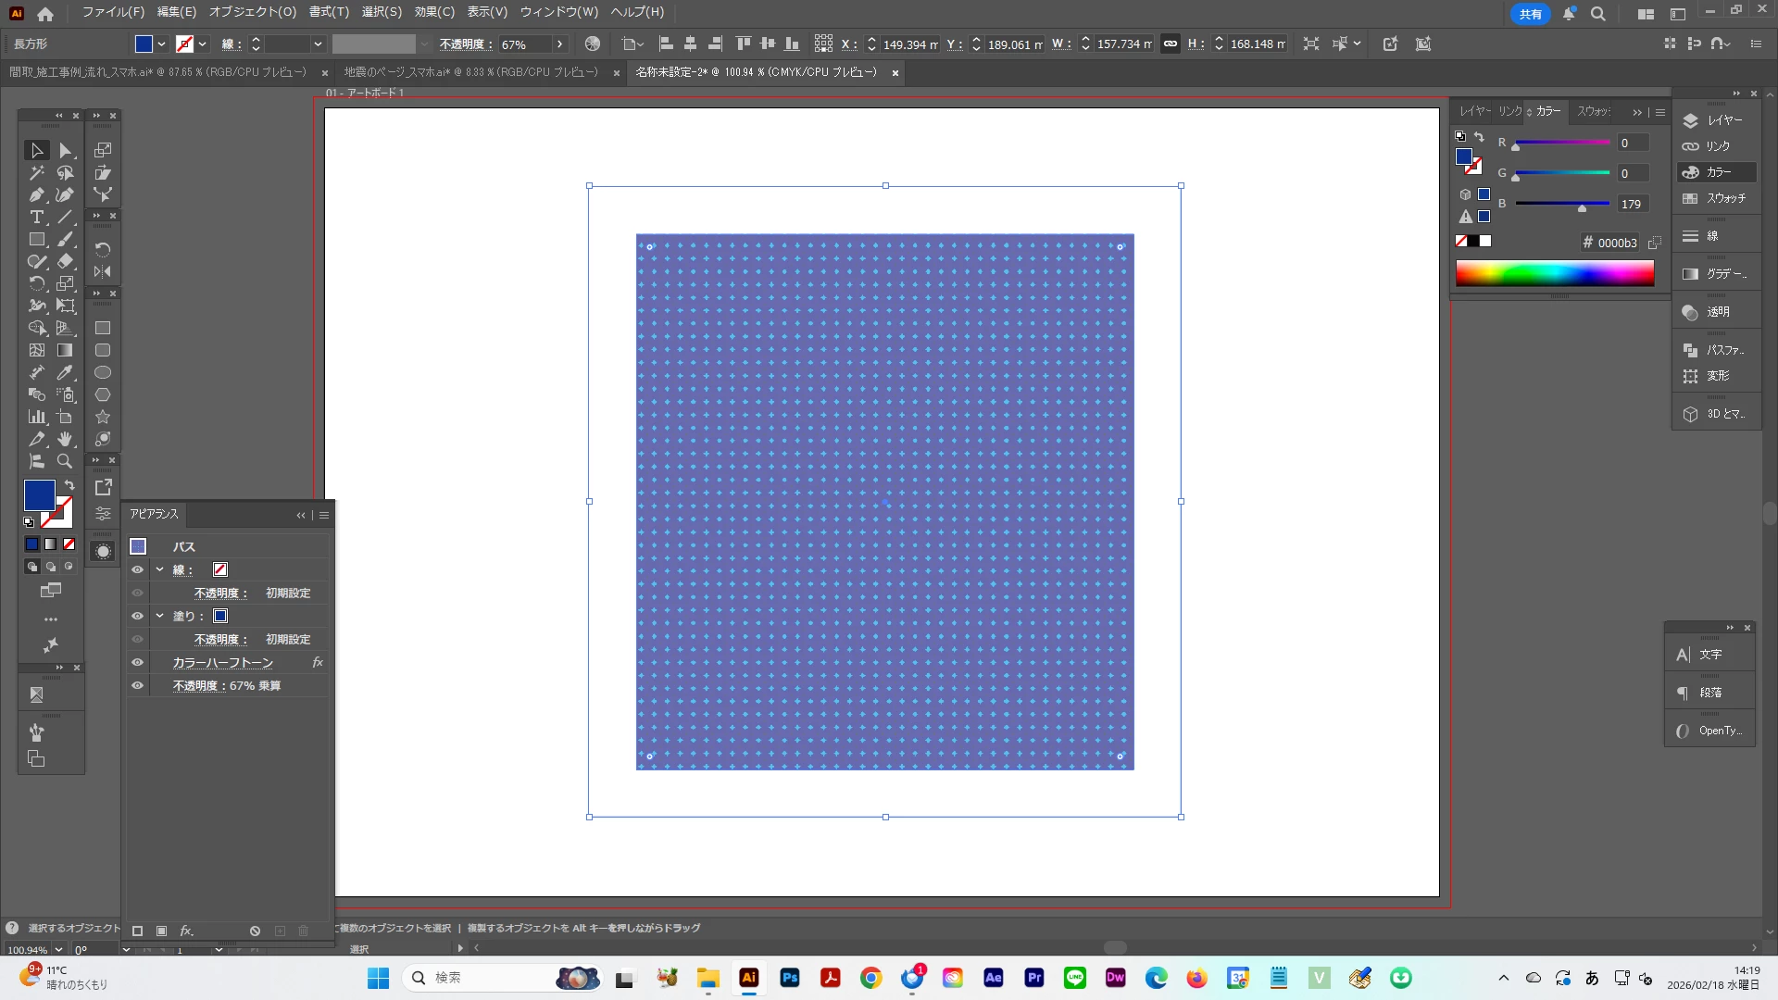This screenshot has height=1000, width=1778.
Task: Hide the 塗り fill attribute
Action: pyautogui.click(x=138, y=616)
